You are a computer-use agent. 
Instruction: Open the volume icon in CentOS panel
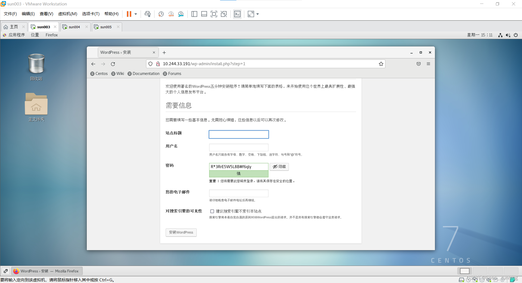[x=508, y=35]
